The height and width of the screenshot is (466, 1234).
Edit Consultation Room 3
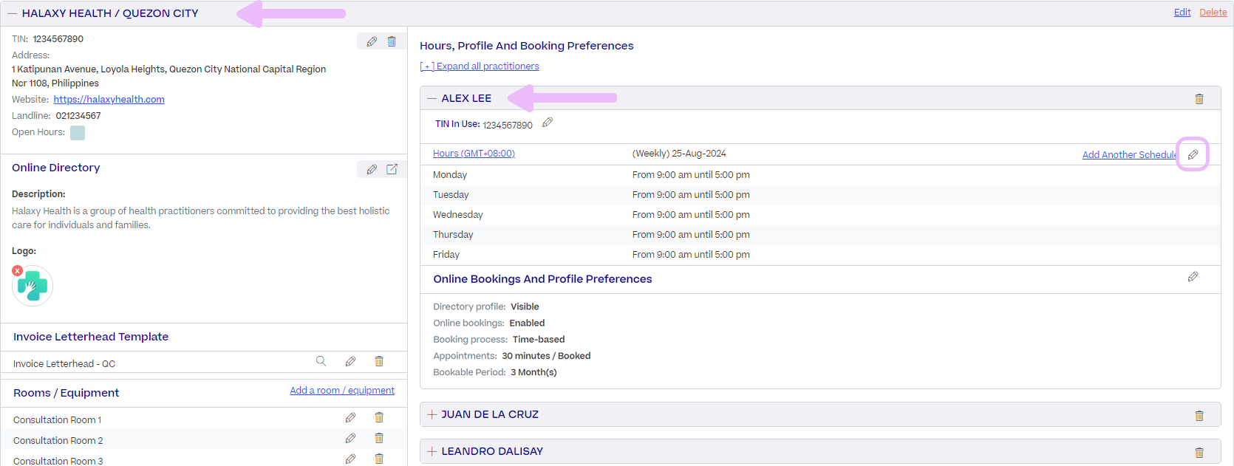[x=350, y=459]
